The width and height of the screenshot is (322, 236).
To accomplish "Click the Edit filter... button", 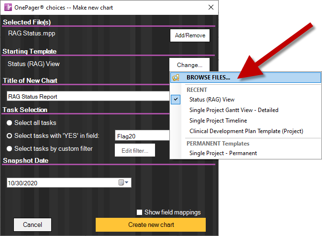I will point(135,150).
